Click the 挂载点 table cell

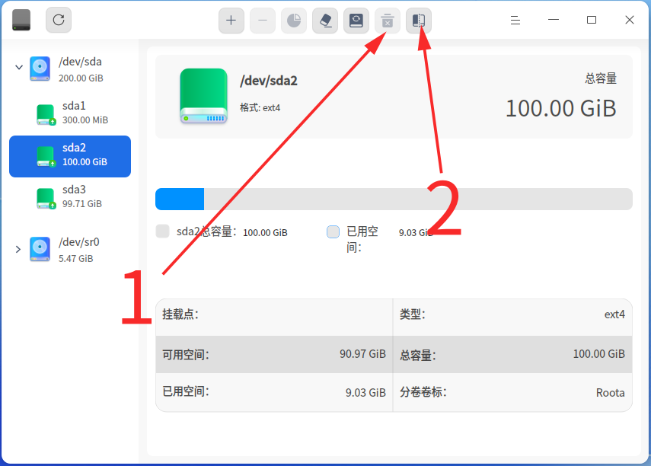(x=274, y=318)
